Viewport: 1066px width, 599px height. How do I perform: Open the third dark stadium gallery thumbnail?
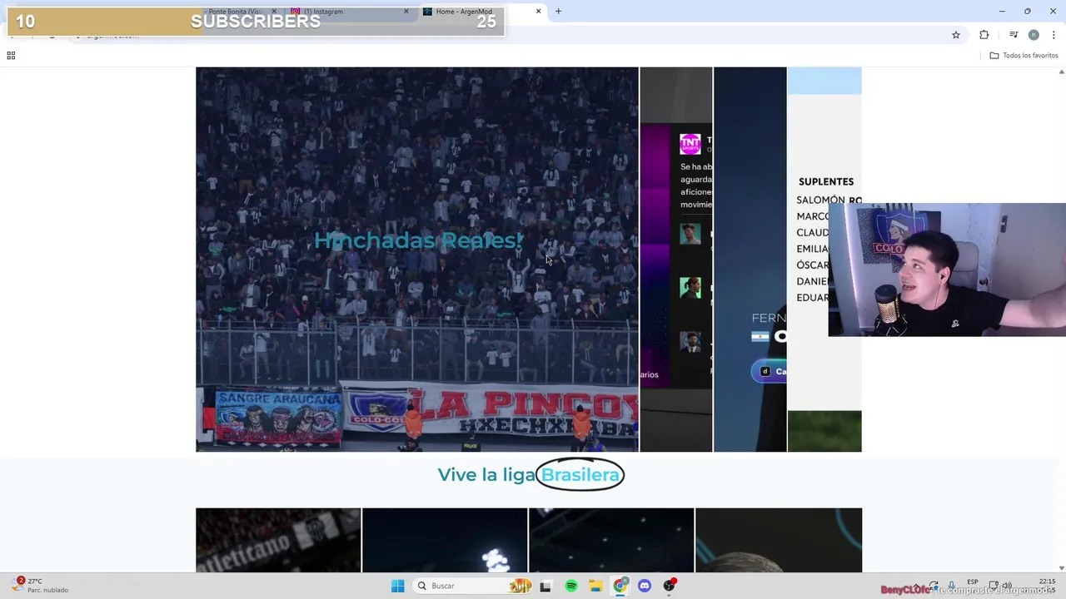click(x=611, y=540)
